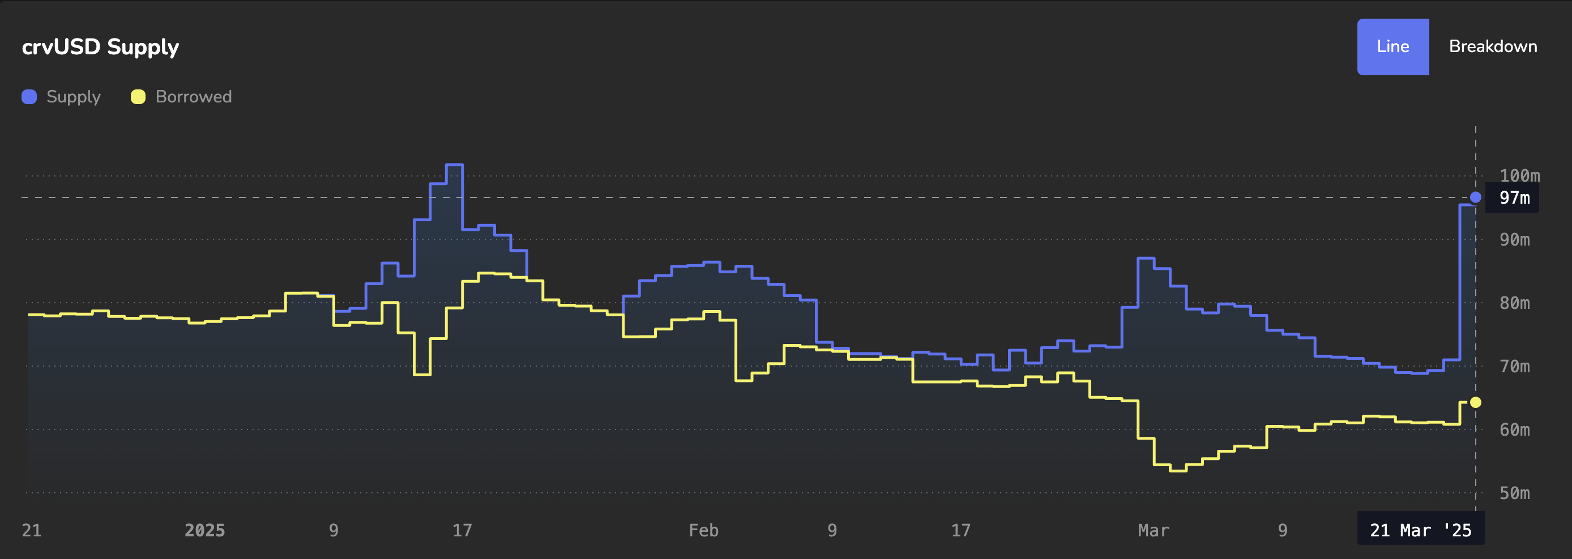The image size is (1572, 559).
Task: Click the blue Supply legend dot
Action: (x=29, y=97)
